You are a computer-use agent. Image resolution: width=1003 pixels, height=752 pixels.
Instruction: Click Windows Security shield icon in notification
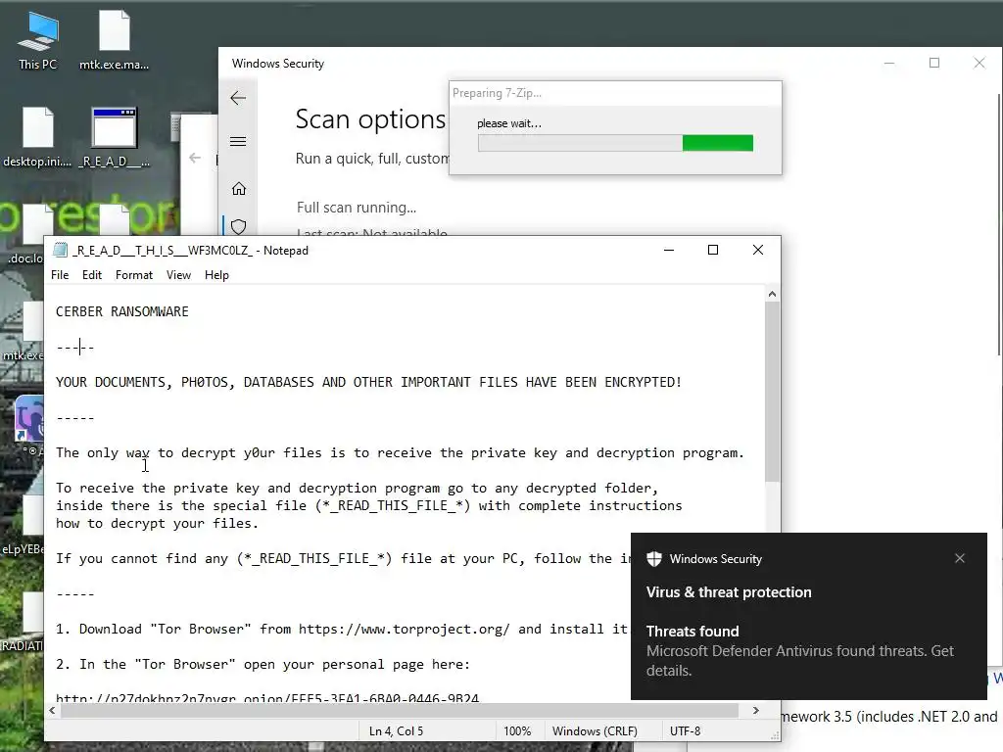click(x=653, y=559)
